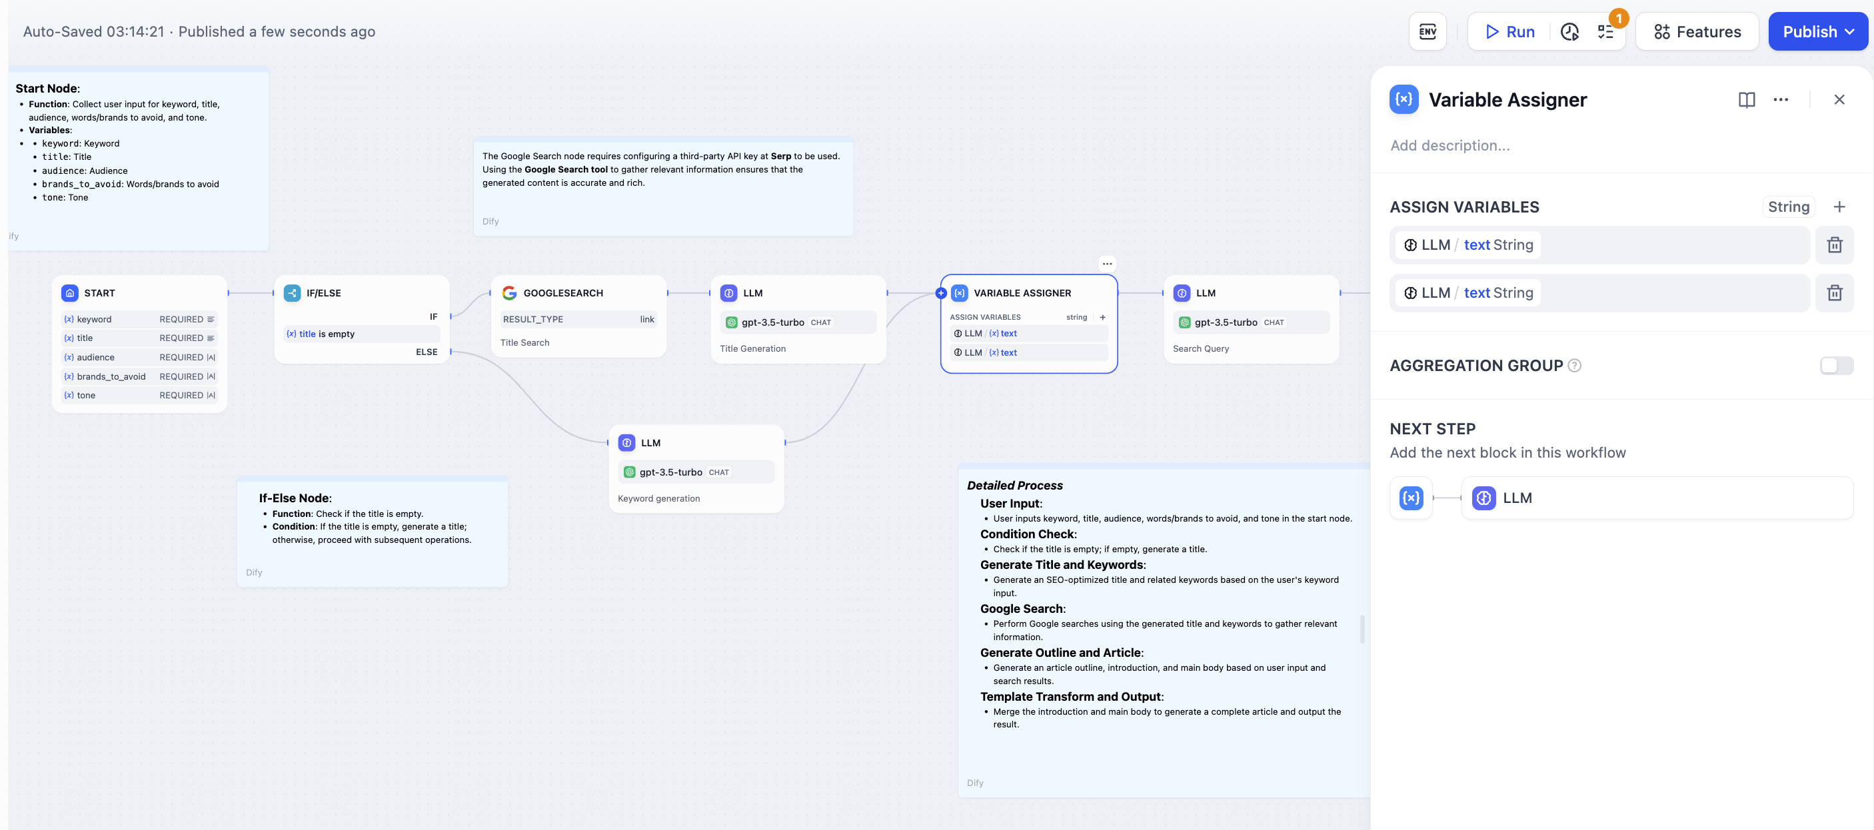Close the Variable Assigner panel

(x=1839, y=100)
